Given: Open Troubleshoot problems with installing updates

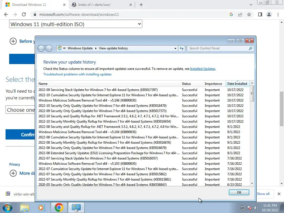Looking at the screenshot, I should coord(77,74).
